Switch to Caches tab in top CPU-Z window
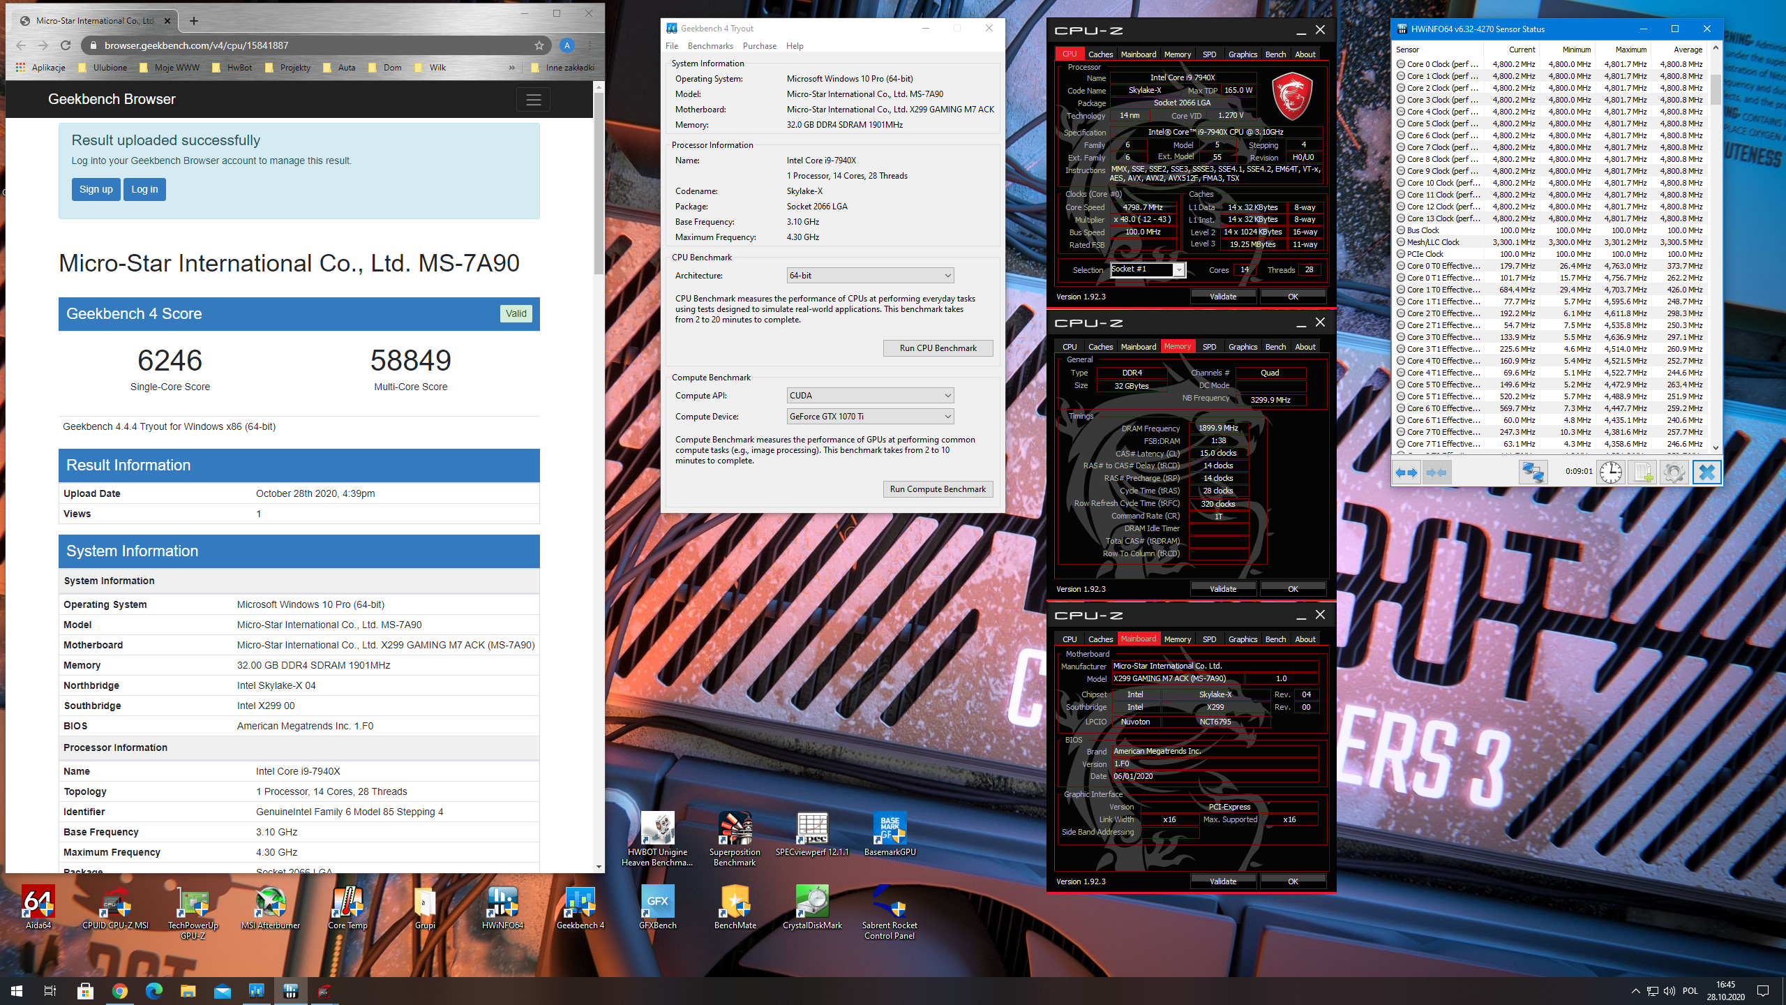Image resolution: width=1786 pixels, height=1005 pixels. point(1100,54)
